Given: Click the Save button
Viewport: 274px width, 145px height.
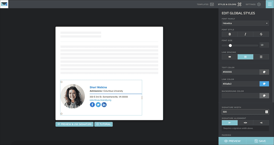Looking at the screenshot, I should (x=260, y=141).
